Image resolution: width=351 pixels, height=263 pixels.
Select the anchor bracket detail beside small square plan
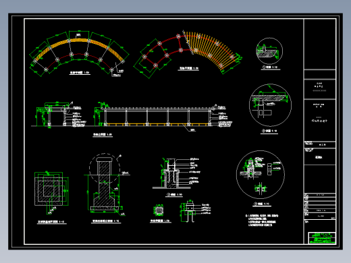[195, 211]
